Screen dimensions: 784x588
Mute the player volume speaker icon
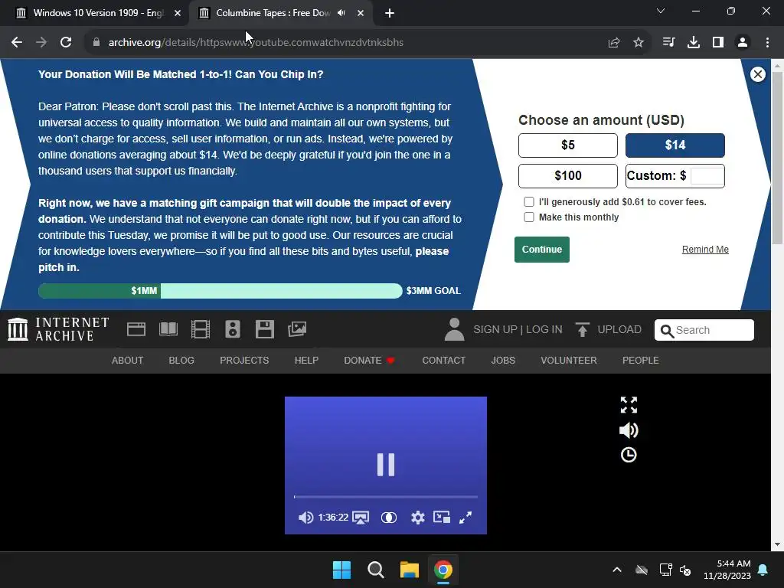(305, 518)
